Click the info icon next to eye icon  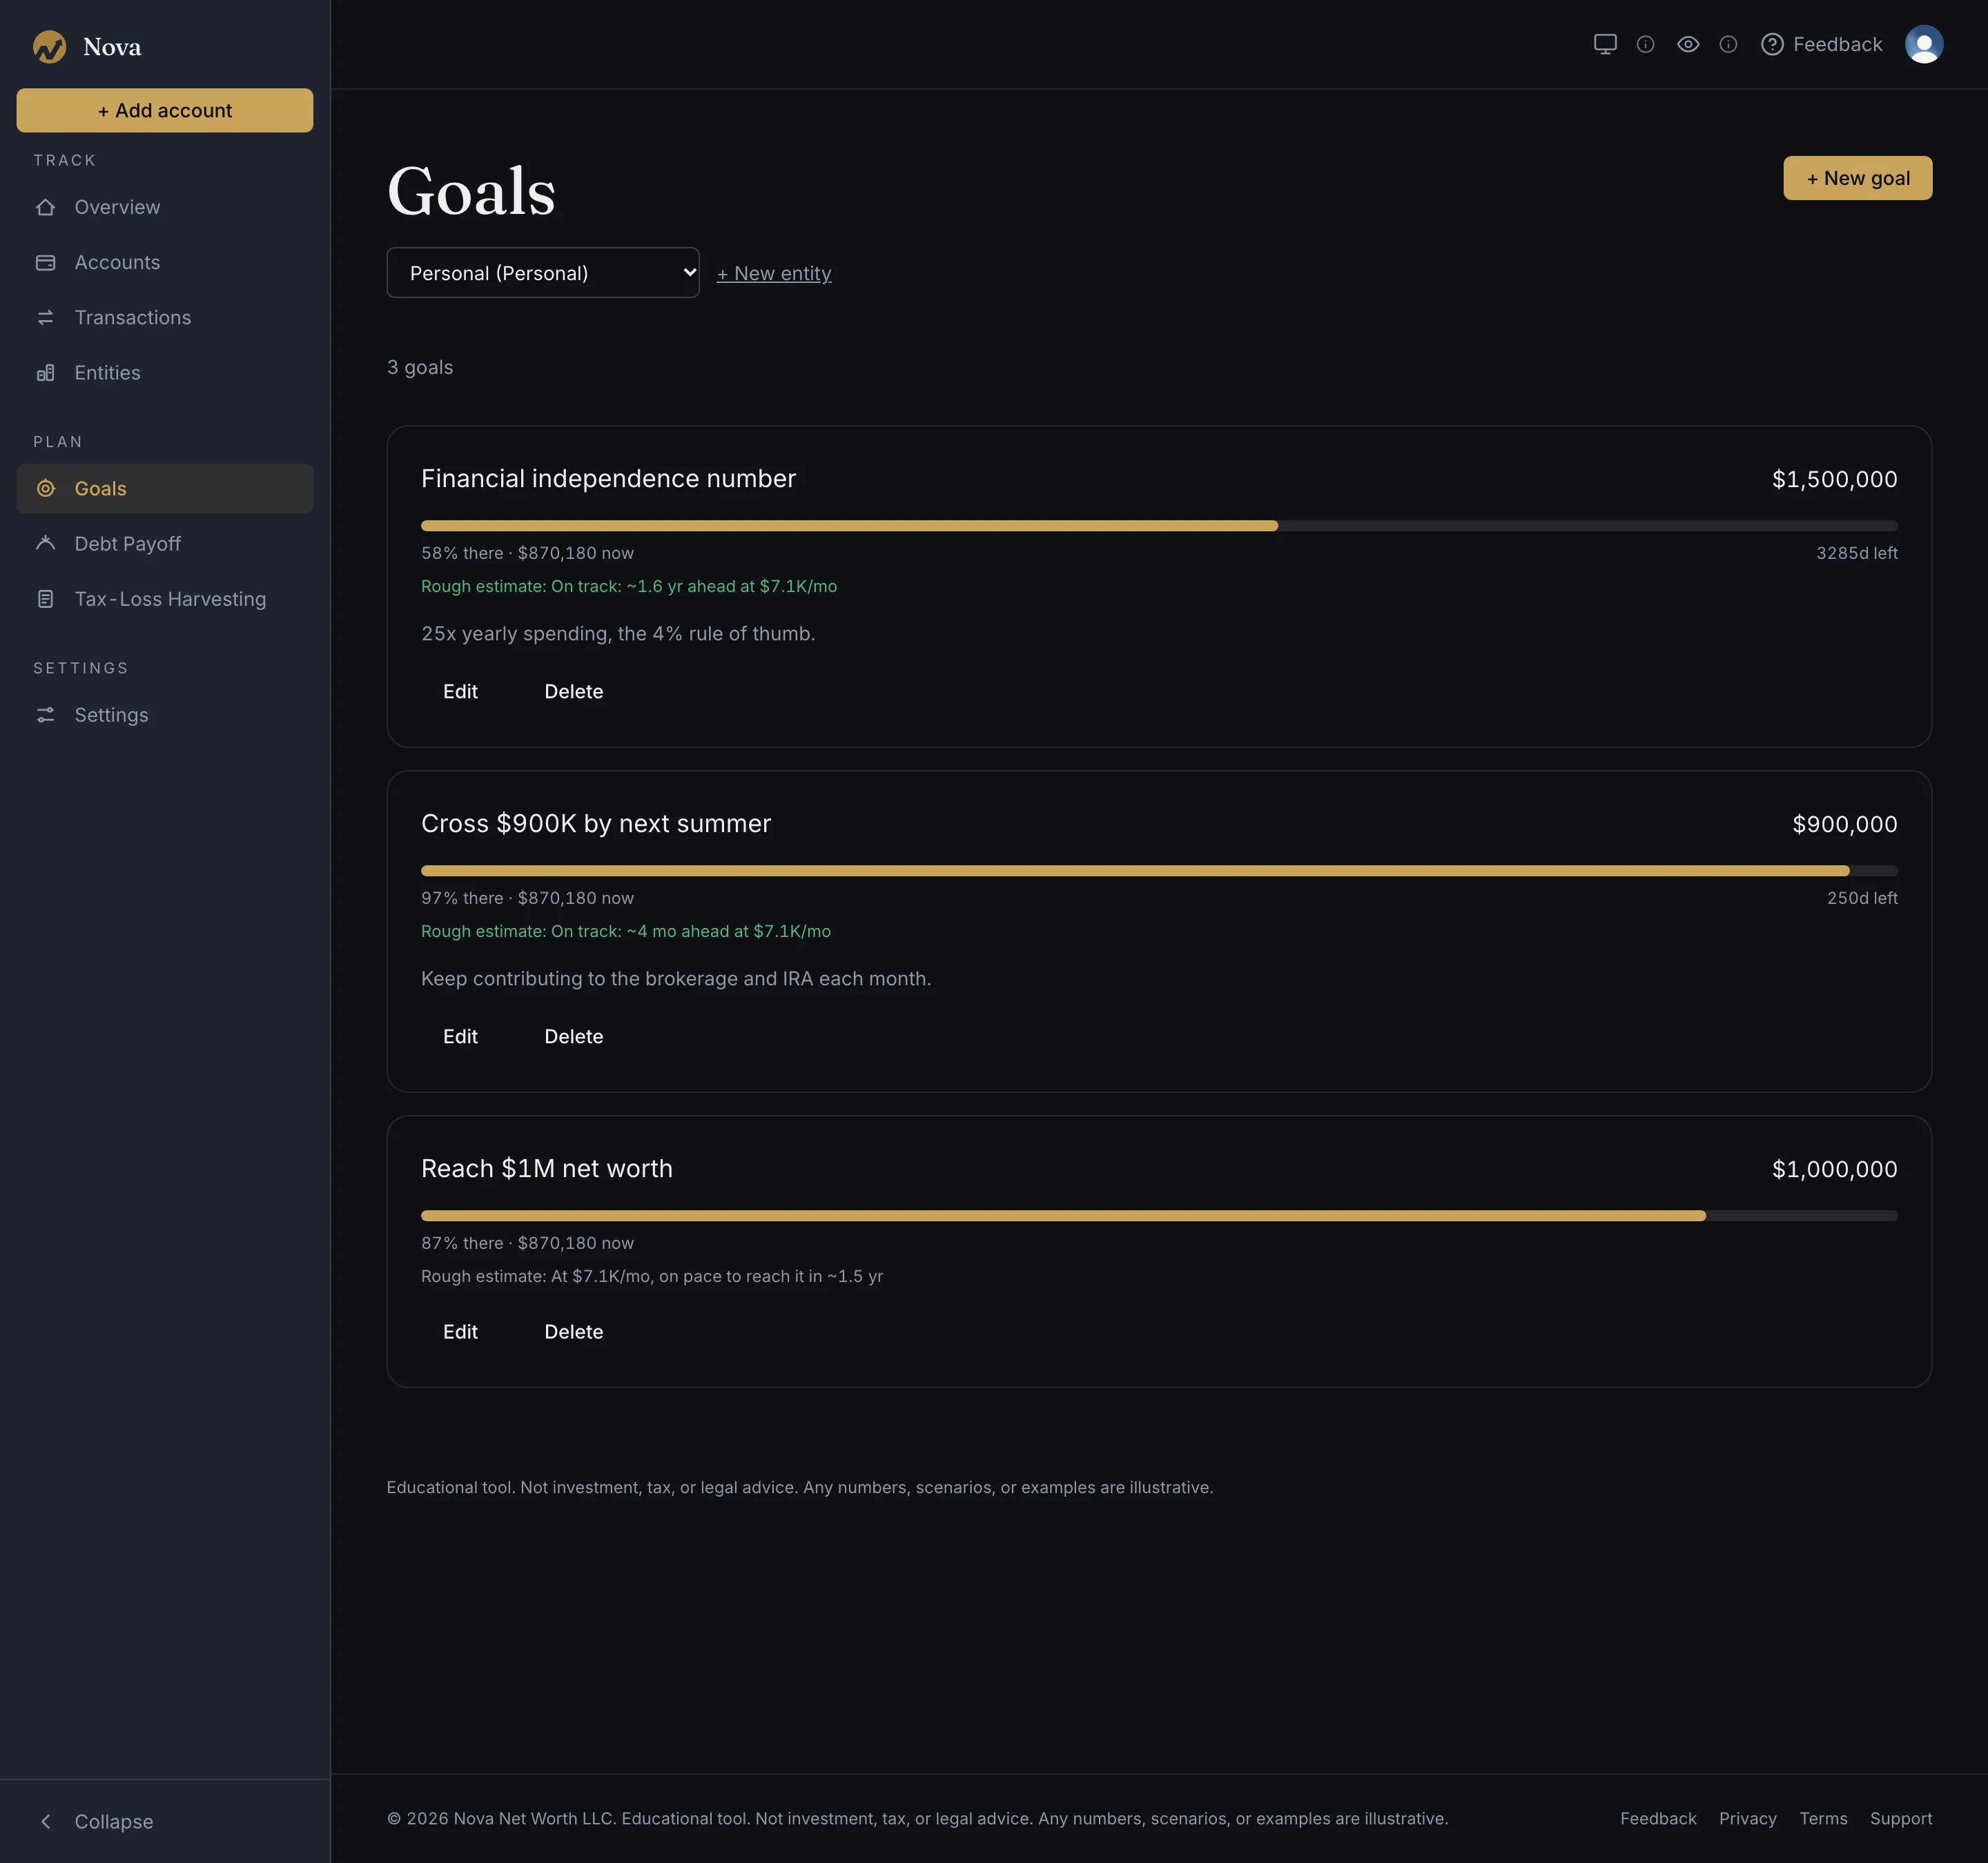(x=1728, y=44)
